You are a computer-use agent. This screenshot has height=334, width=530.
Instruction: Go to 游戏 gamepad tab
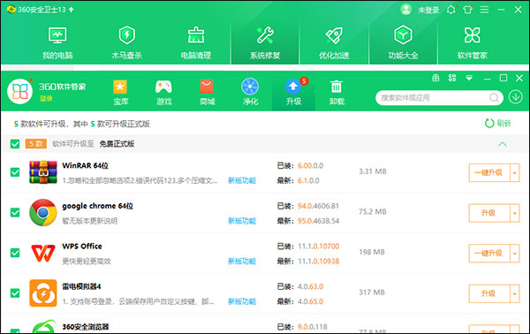click(x=163, y=92)
